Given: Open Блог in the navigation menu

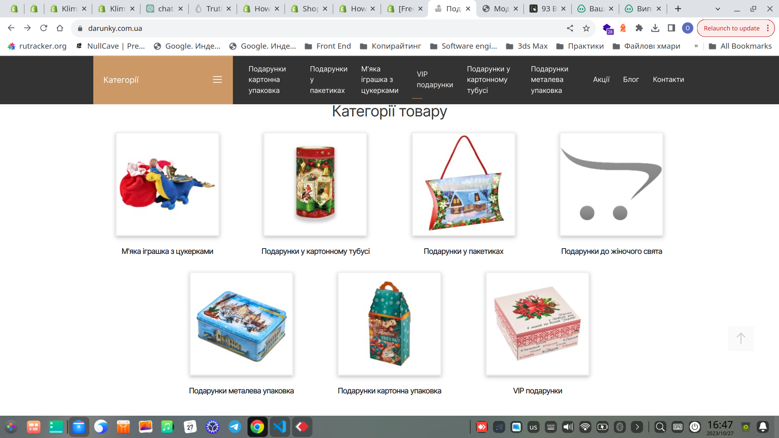Looking at the screenshot, I should coord(631,79).
